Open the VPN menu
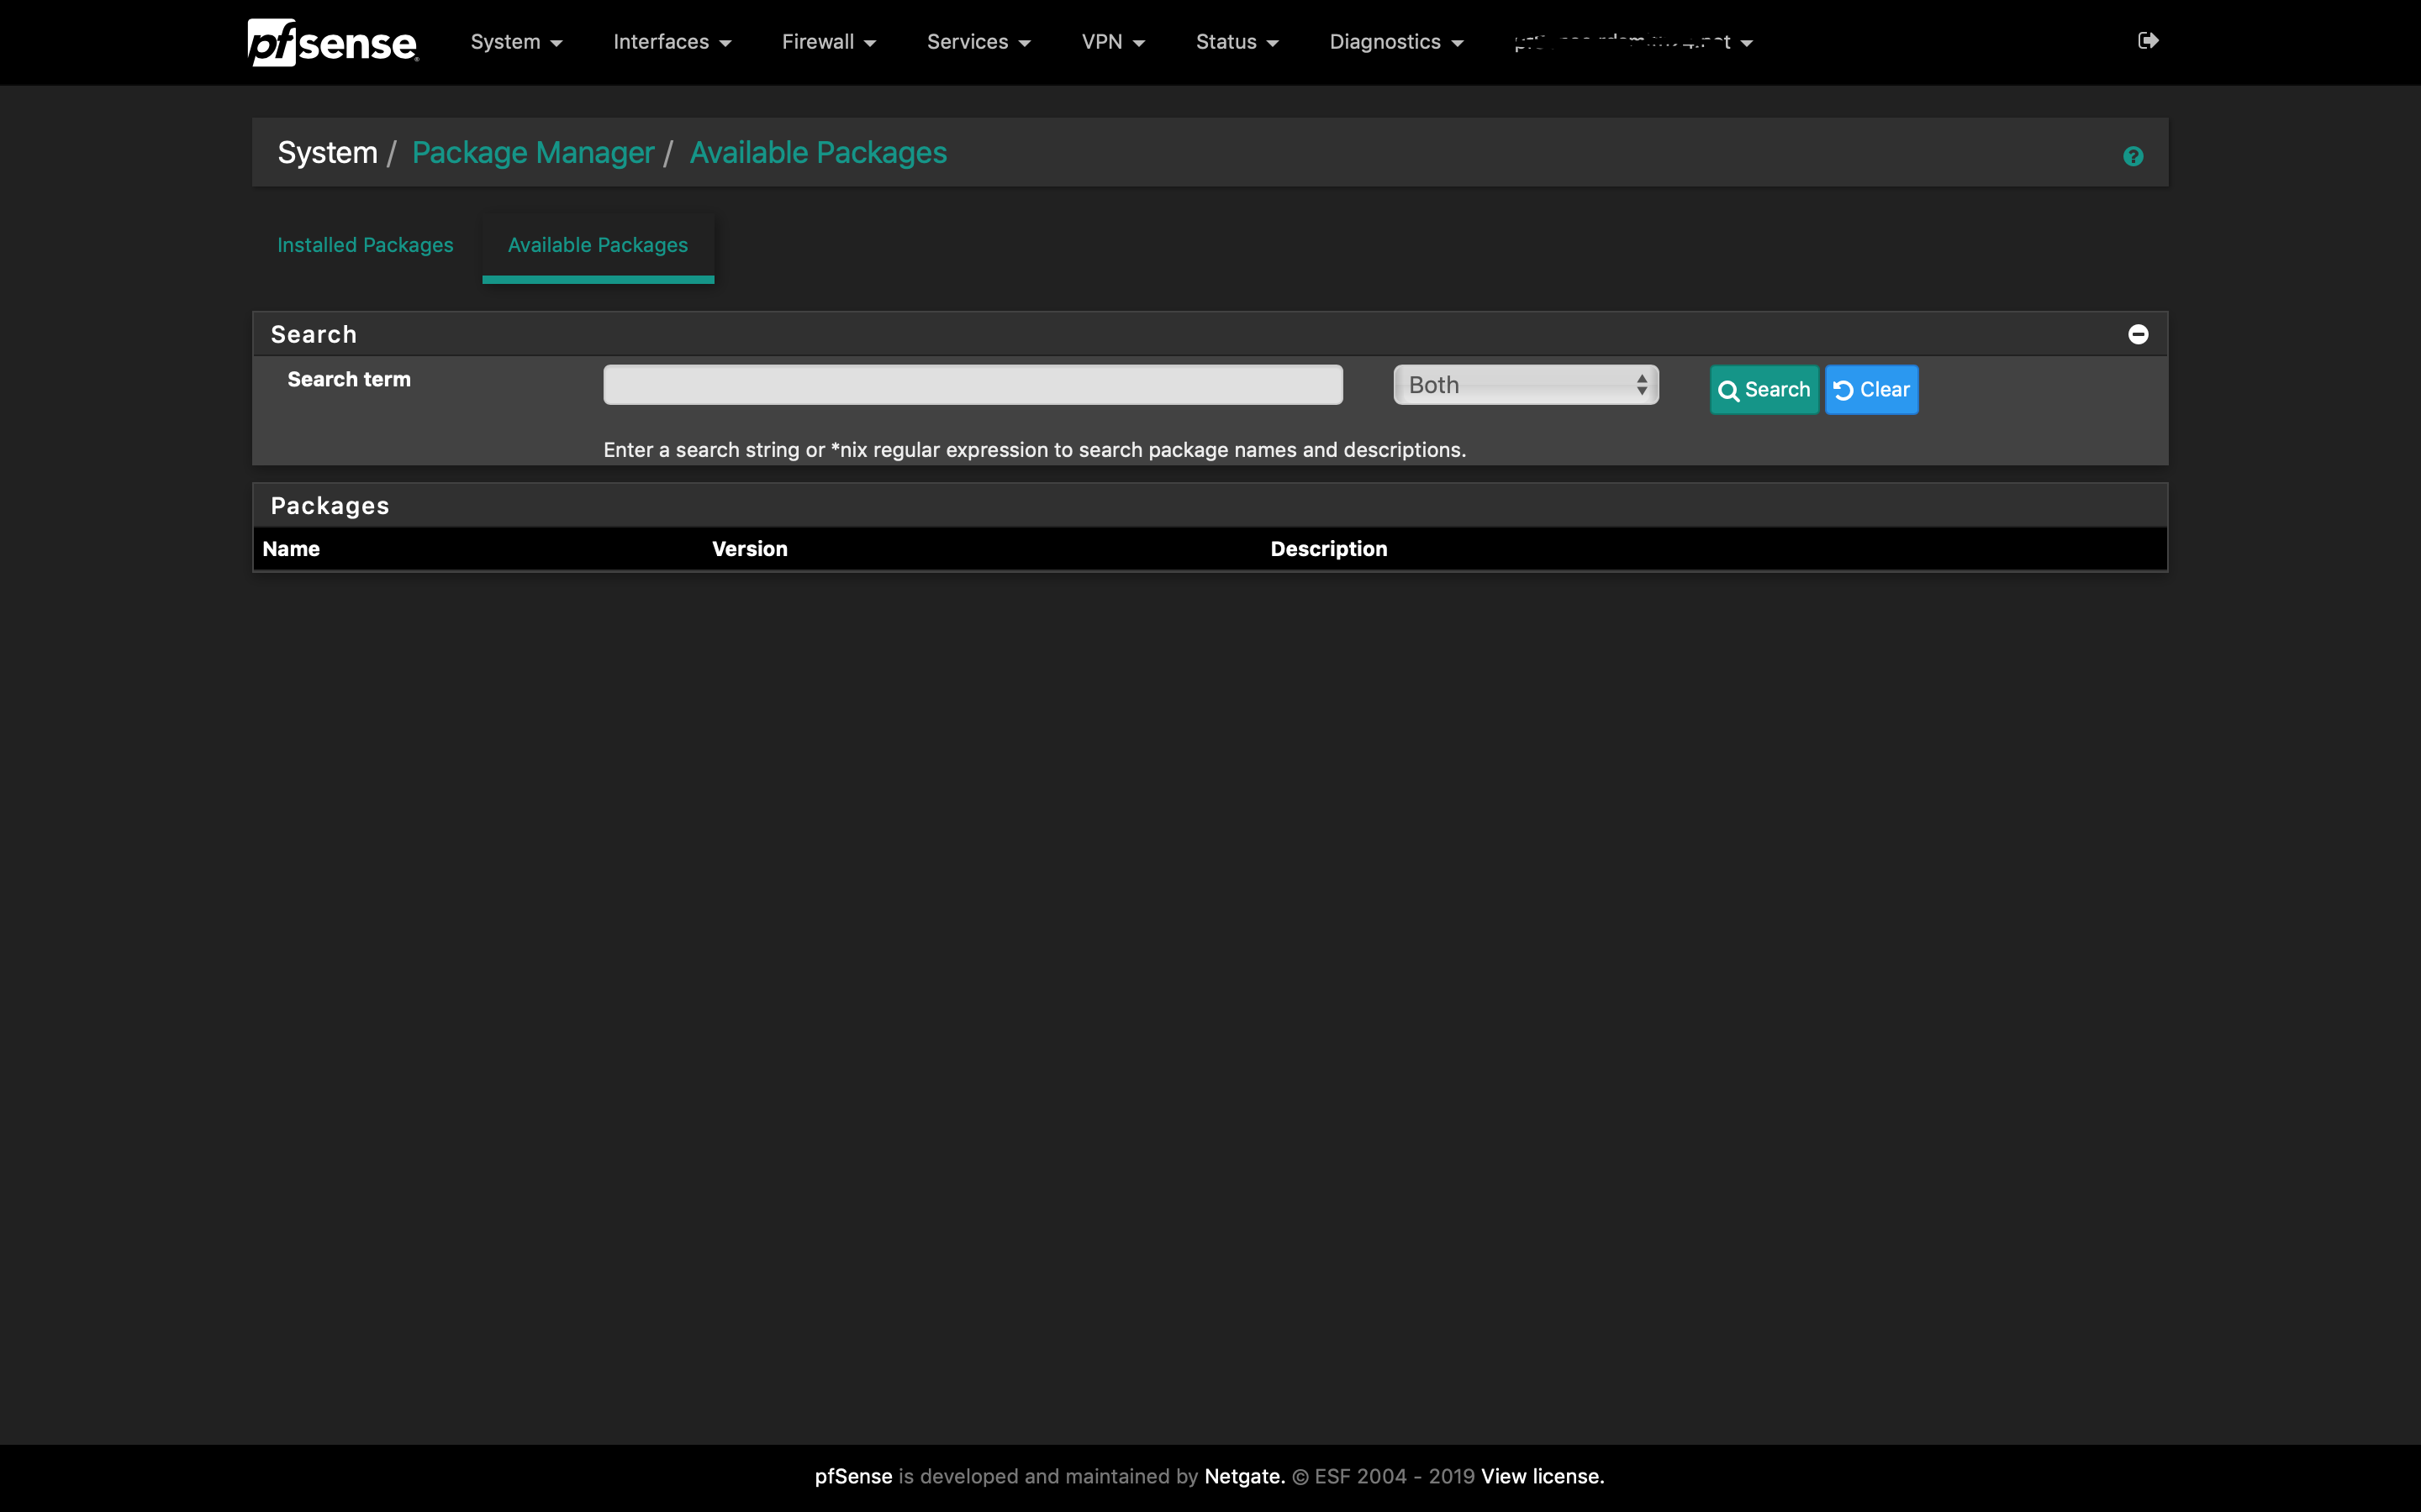This screenshot has width=2421, height=1512. 1112,42
